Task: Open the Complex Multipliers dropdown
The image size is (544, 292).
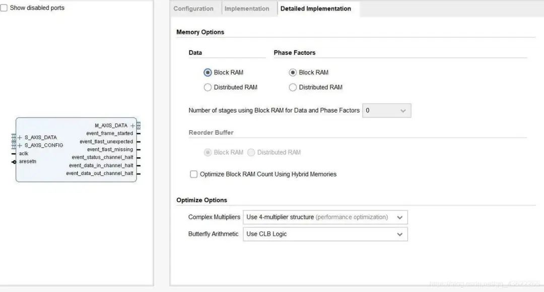Action: pyautogui.click(x=325, y=218)
